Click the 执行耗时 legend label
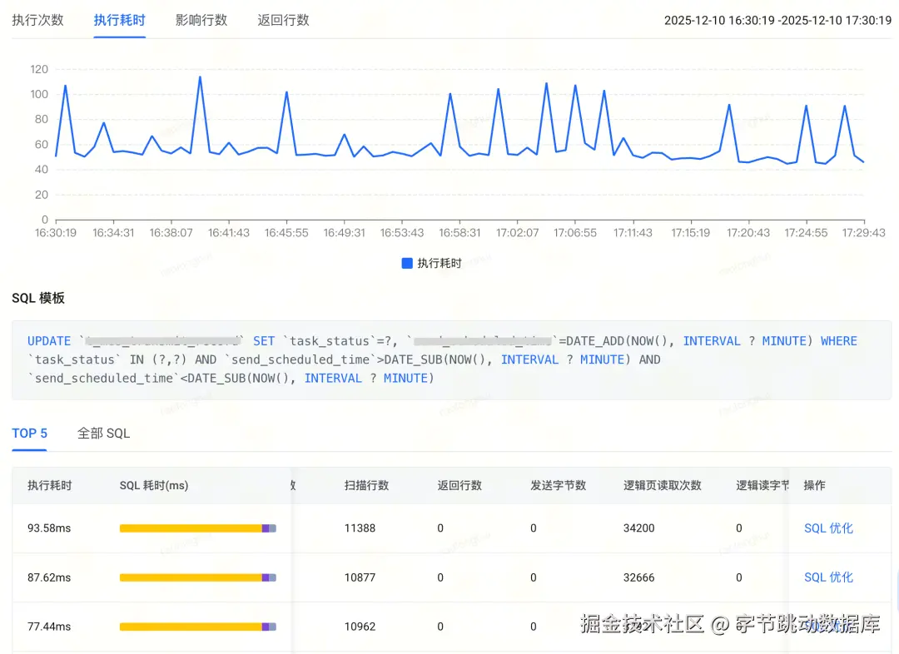This screenshot has height=654, width=899. (x=440, y=263)
